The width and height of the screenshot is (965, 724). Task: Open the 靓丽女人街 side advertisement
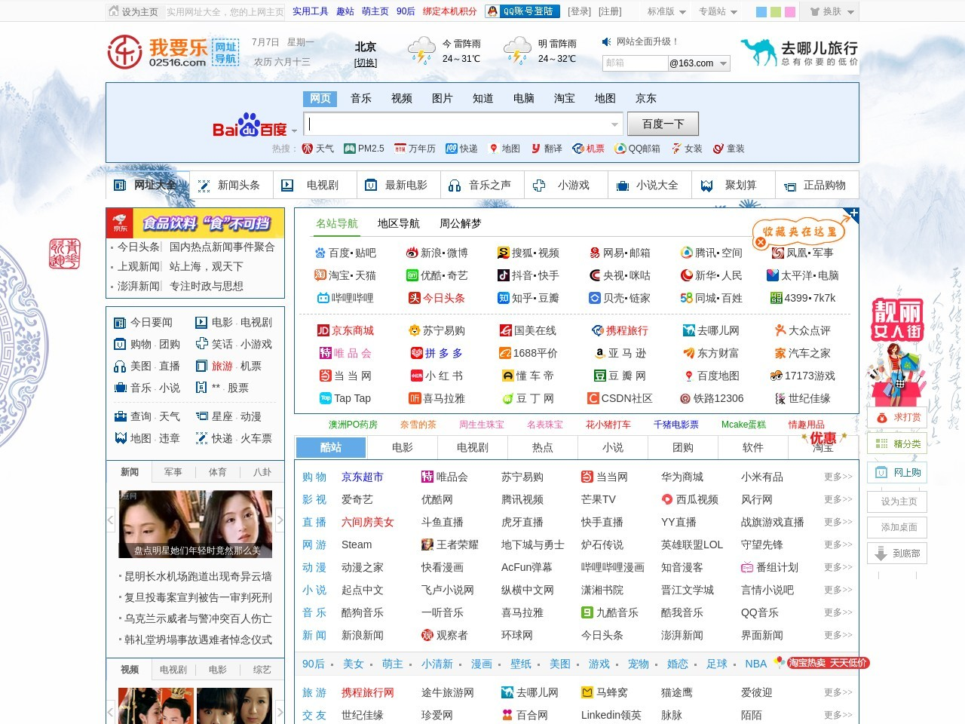point(898,351)
